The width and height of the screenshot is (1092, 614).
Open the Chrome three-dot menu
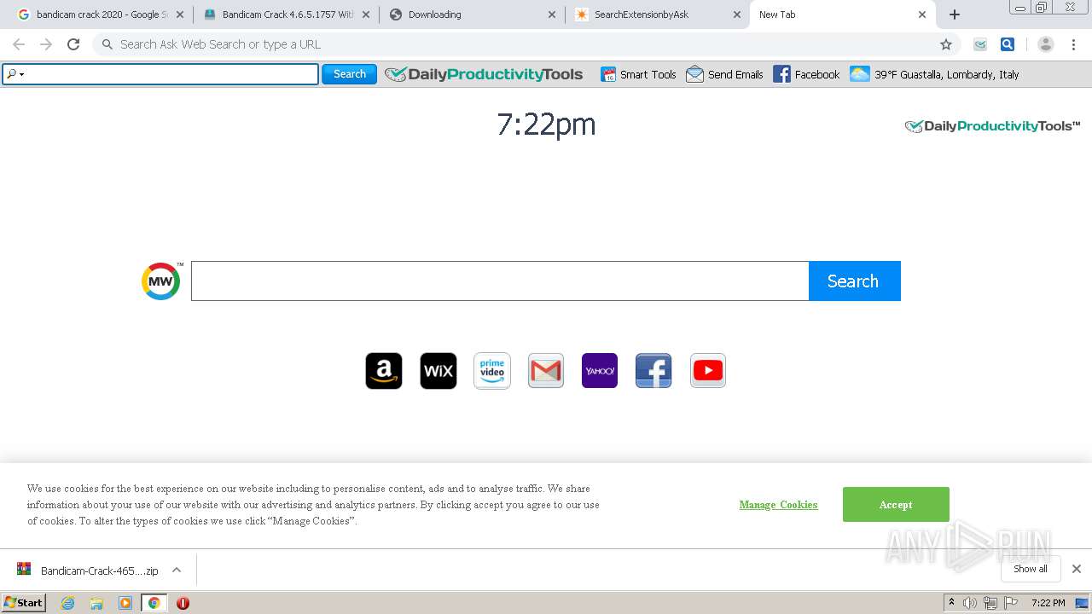(x=1074, y=44)
